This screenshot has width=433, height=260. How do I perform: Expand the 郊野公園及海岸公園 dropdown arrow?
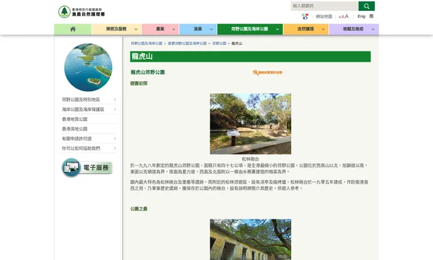point(277,29)
